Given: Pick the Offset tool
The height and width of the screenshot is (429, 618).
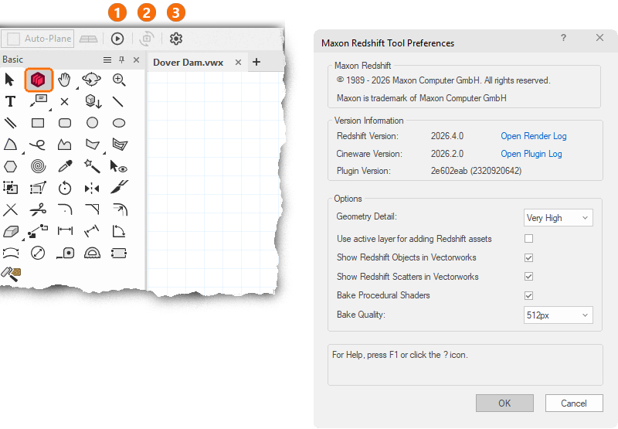Looking at the screenshot, I should (x=121, y=209).
